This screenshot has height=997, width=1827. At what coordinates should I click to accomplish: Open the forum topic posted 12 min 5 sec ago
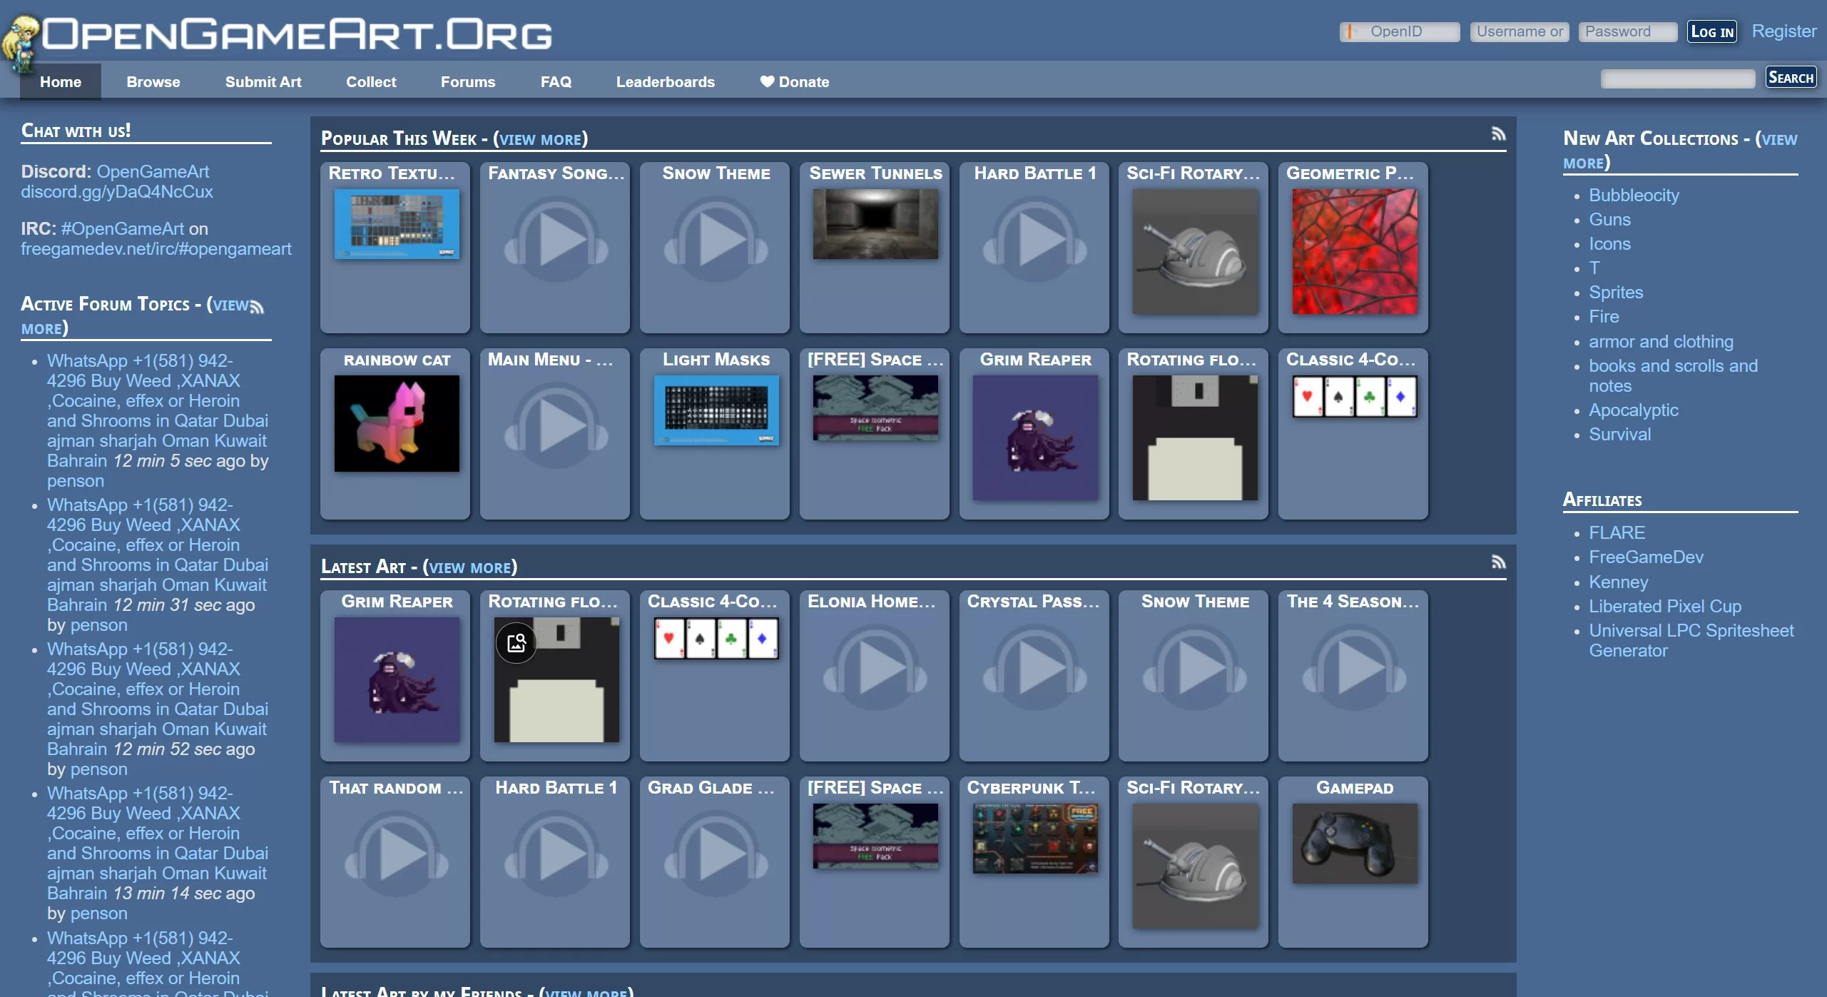coord(158,411)
